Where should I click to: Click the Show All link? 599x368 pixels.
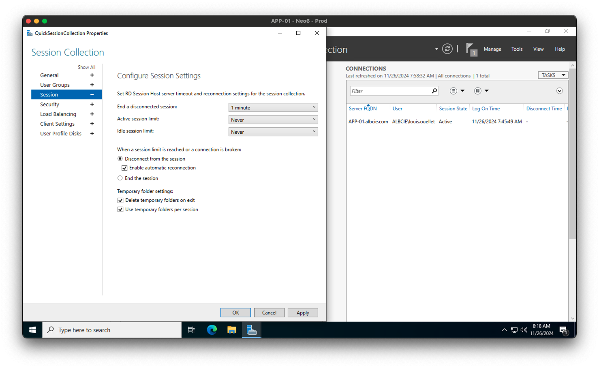coord(86,67)
